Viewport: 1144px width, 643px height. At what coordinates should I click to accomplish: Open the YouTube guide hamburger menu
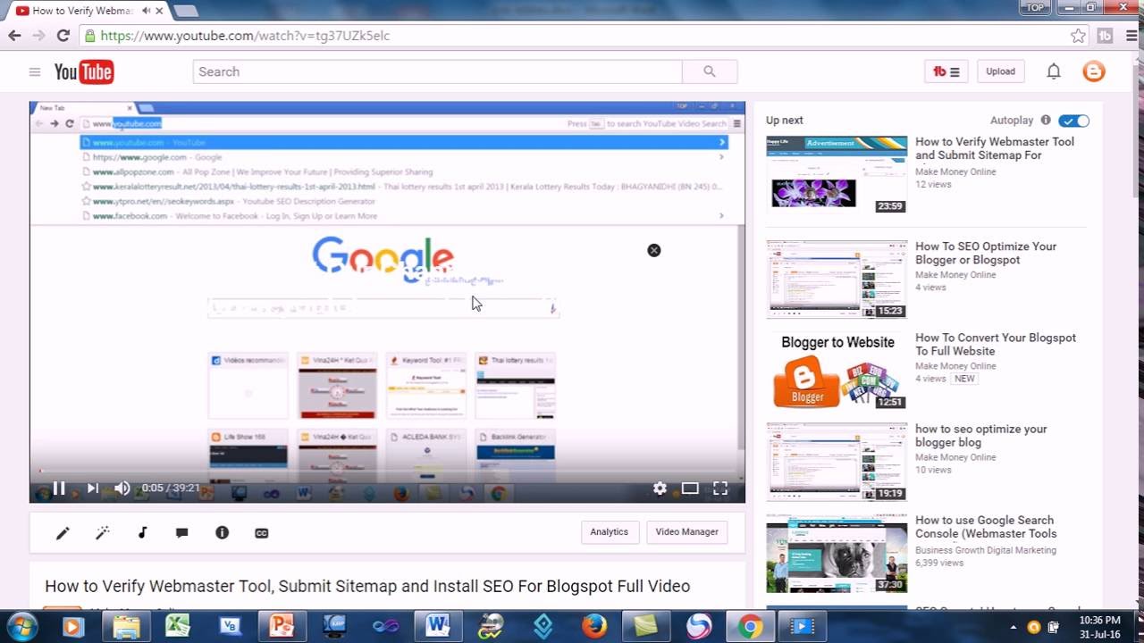coord(35,72)
